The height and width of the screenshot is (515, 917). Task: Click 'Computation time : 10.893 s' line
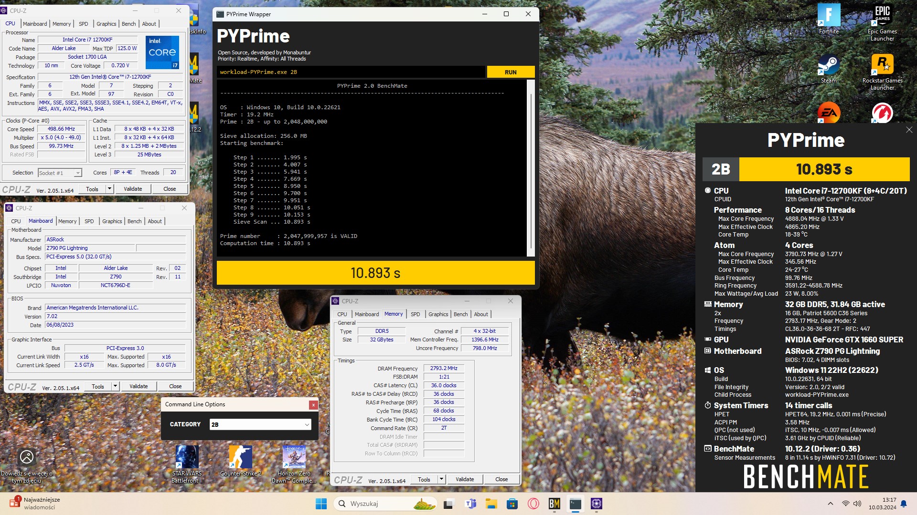coord(265,243)
